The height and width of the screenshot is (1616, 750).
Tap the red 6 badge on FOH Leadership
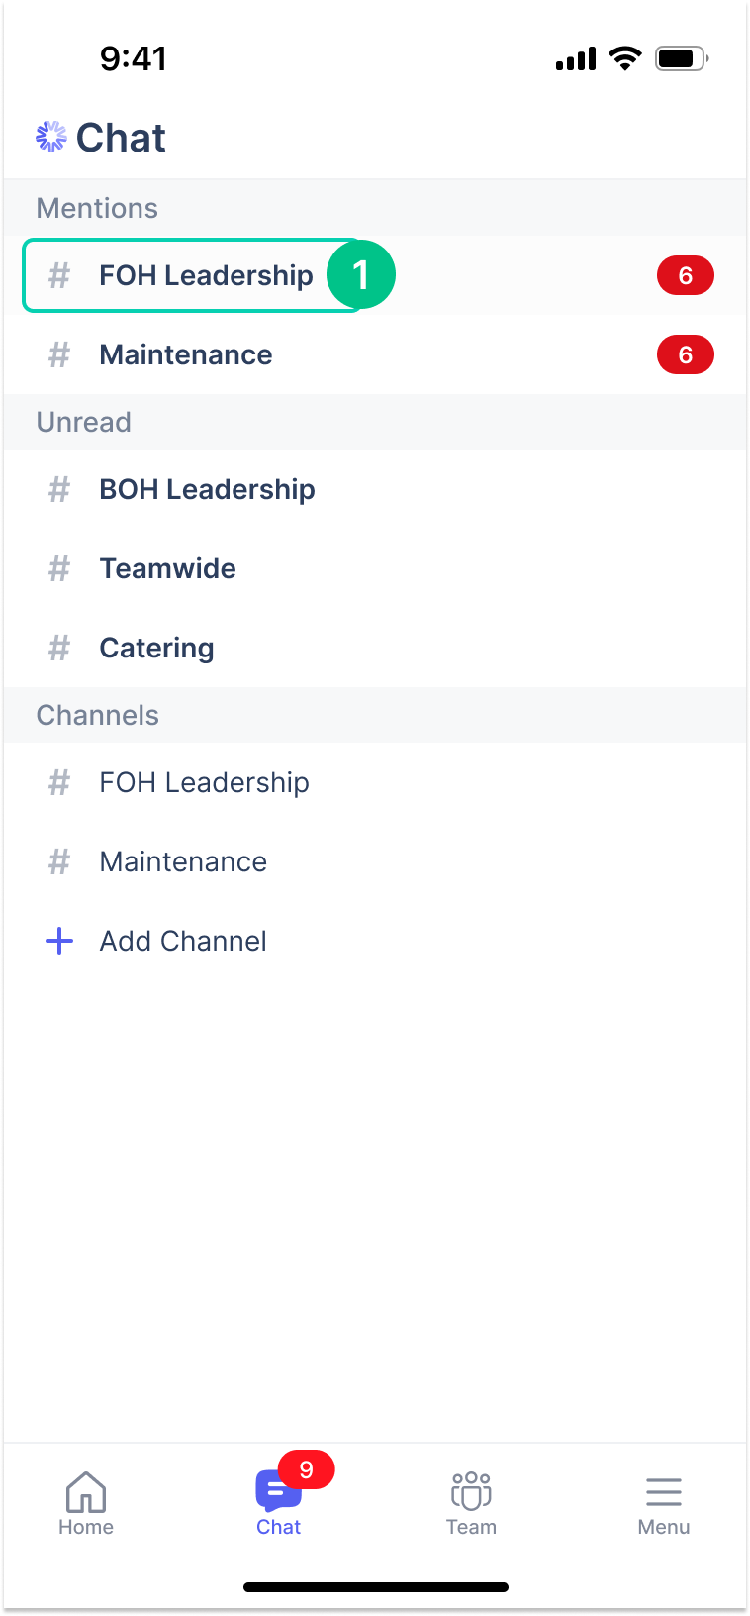(x=685, y=275)
